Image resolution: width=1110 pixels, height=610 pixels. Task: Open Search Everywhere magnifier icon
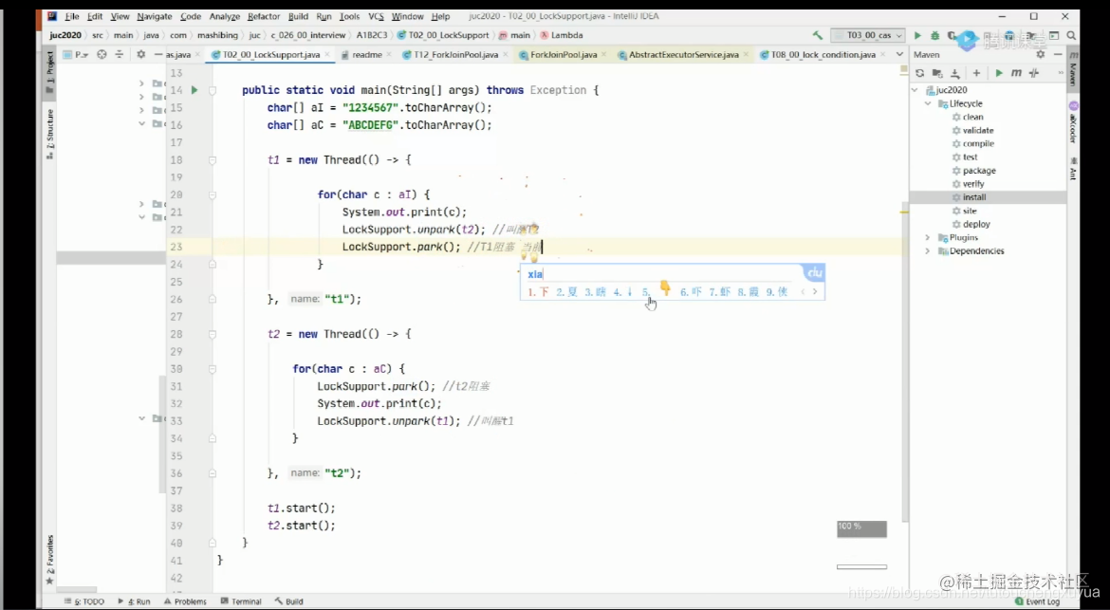click(1072, 35)
